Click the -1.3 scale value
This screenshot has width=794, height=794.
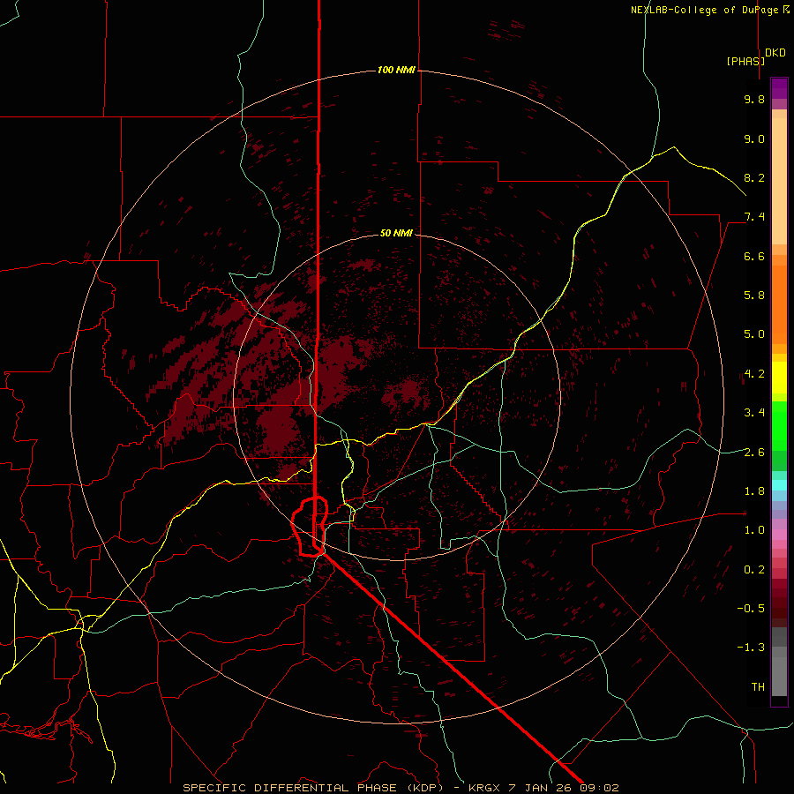(751, 648)
